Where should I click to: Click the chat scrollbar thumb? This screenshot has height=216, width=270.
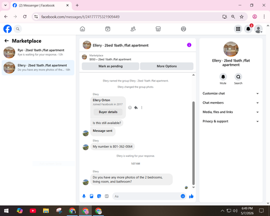point(193,143)
